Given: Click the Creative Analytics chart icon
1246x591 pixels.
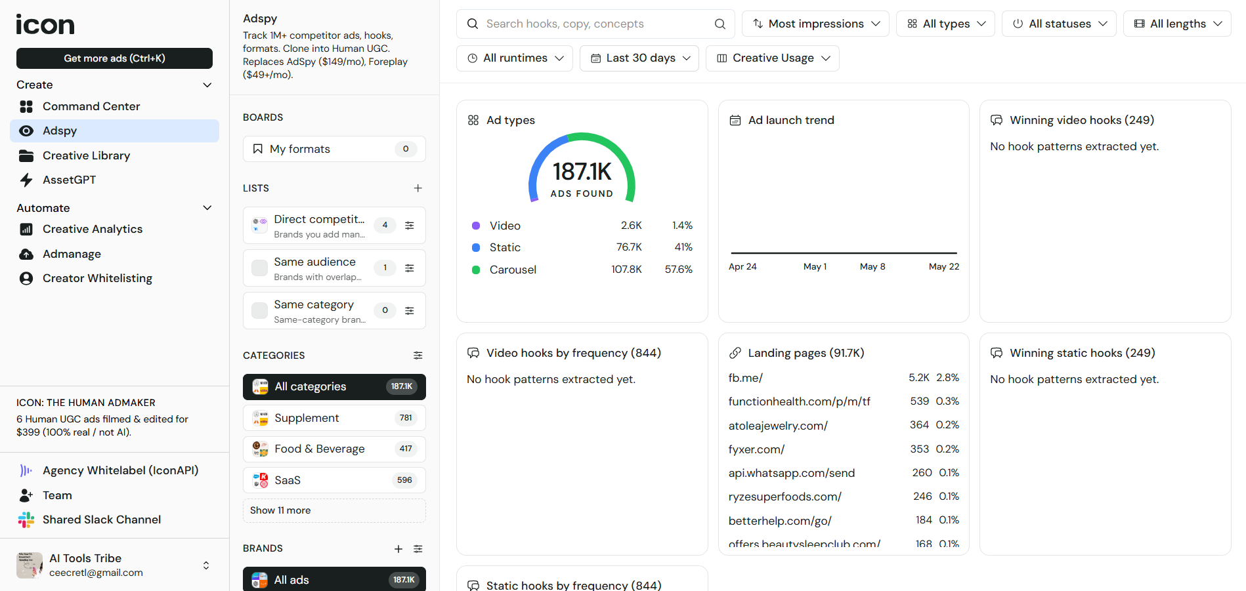Looking at the screenshot, I should tap(26, 229).
